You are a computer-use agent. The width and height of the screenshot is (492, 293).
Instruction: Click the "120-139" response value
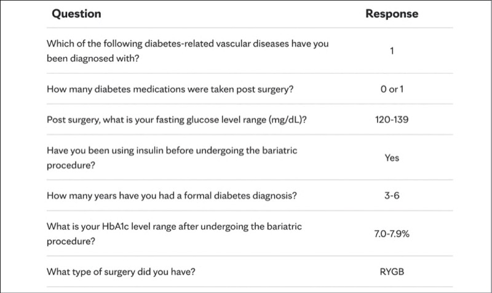pos(392,119)
